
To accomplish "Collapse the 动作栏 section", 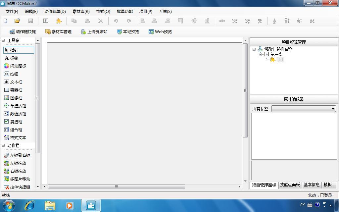I will (x=3, y=145).
